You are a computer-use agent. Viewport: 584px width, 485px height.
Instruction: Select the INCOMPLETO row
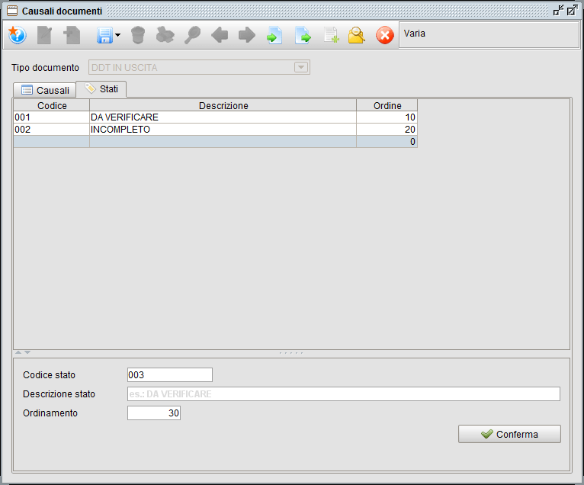pyautogui.click(x=215, y=130)
